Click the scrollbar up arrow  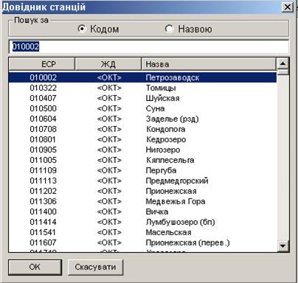point(283,64)
